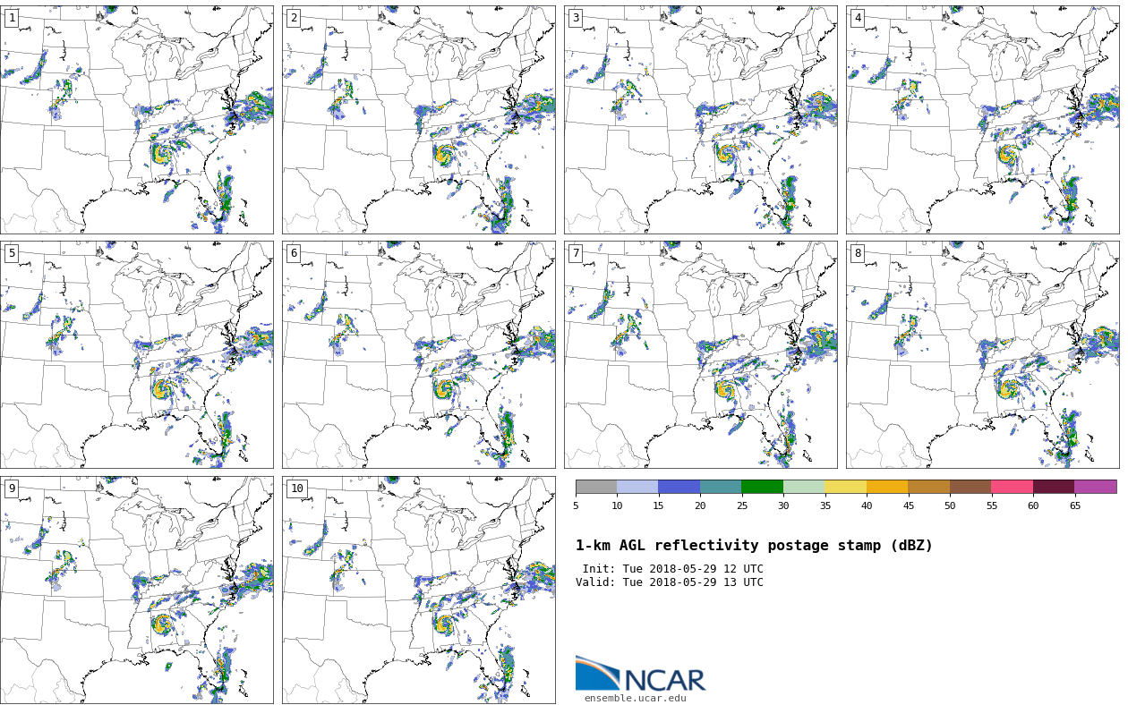Open ensemble member 9 reflectivity map

137,590
